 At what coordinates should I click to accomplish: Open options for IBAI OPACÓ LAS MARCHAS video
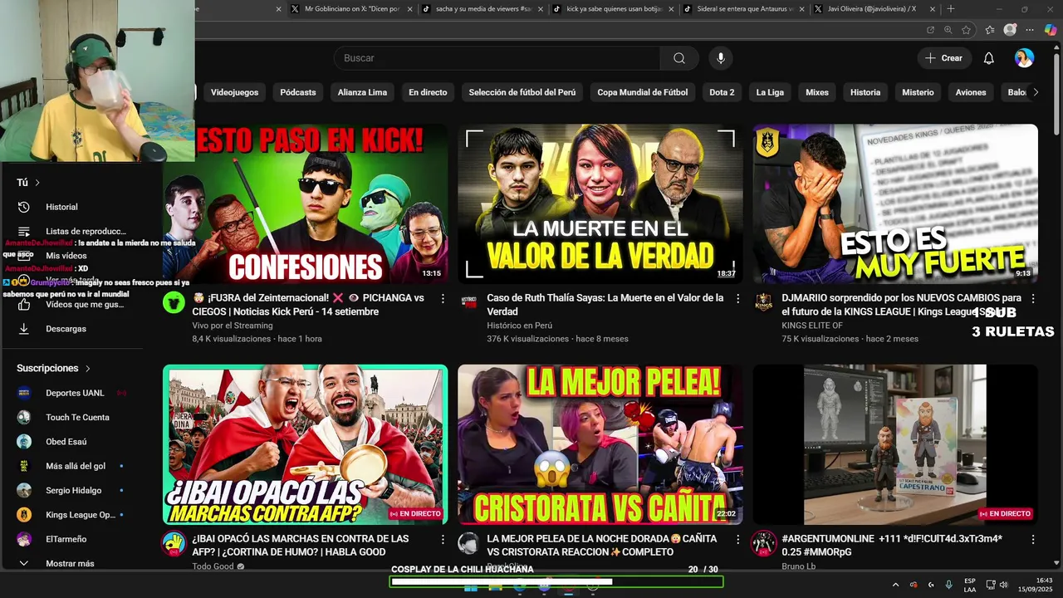pos(443,539)
